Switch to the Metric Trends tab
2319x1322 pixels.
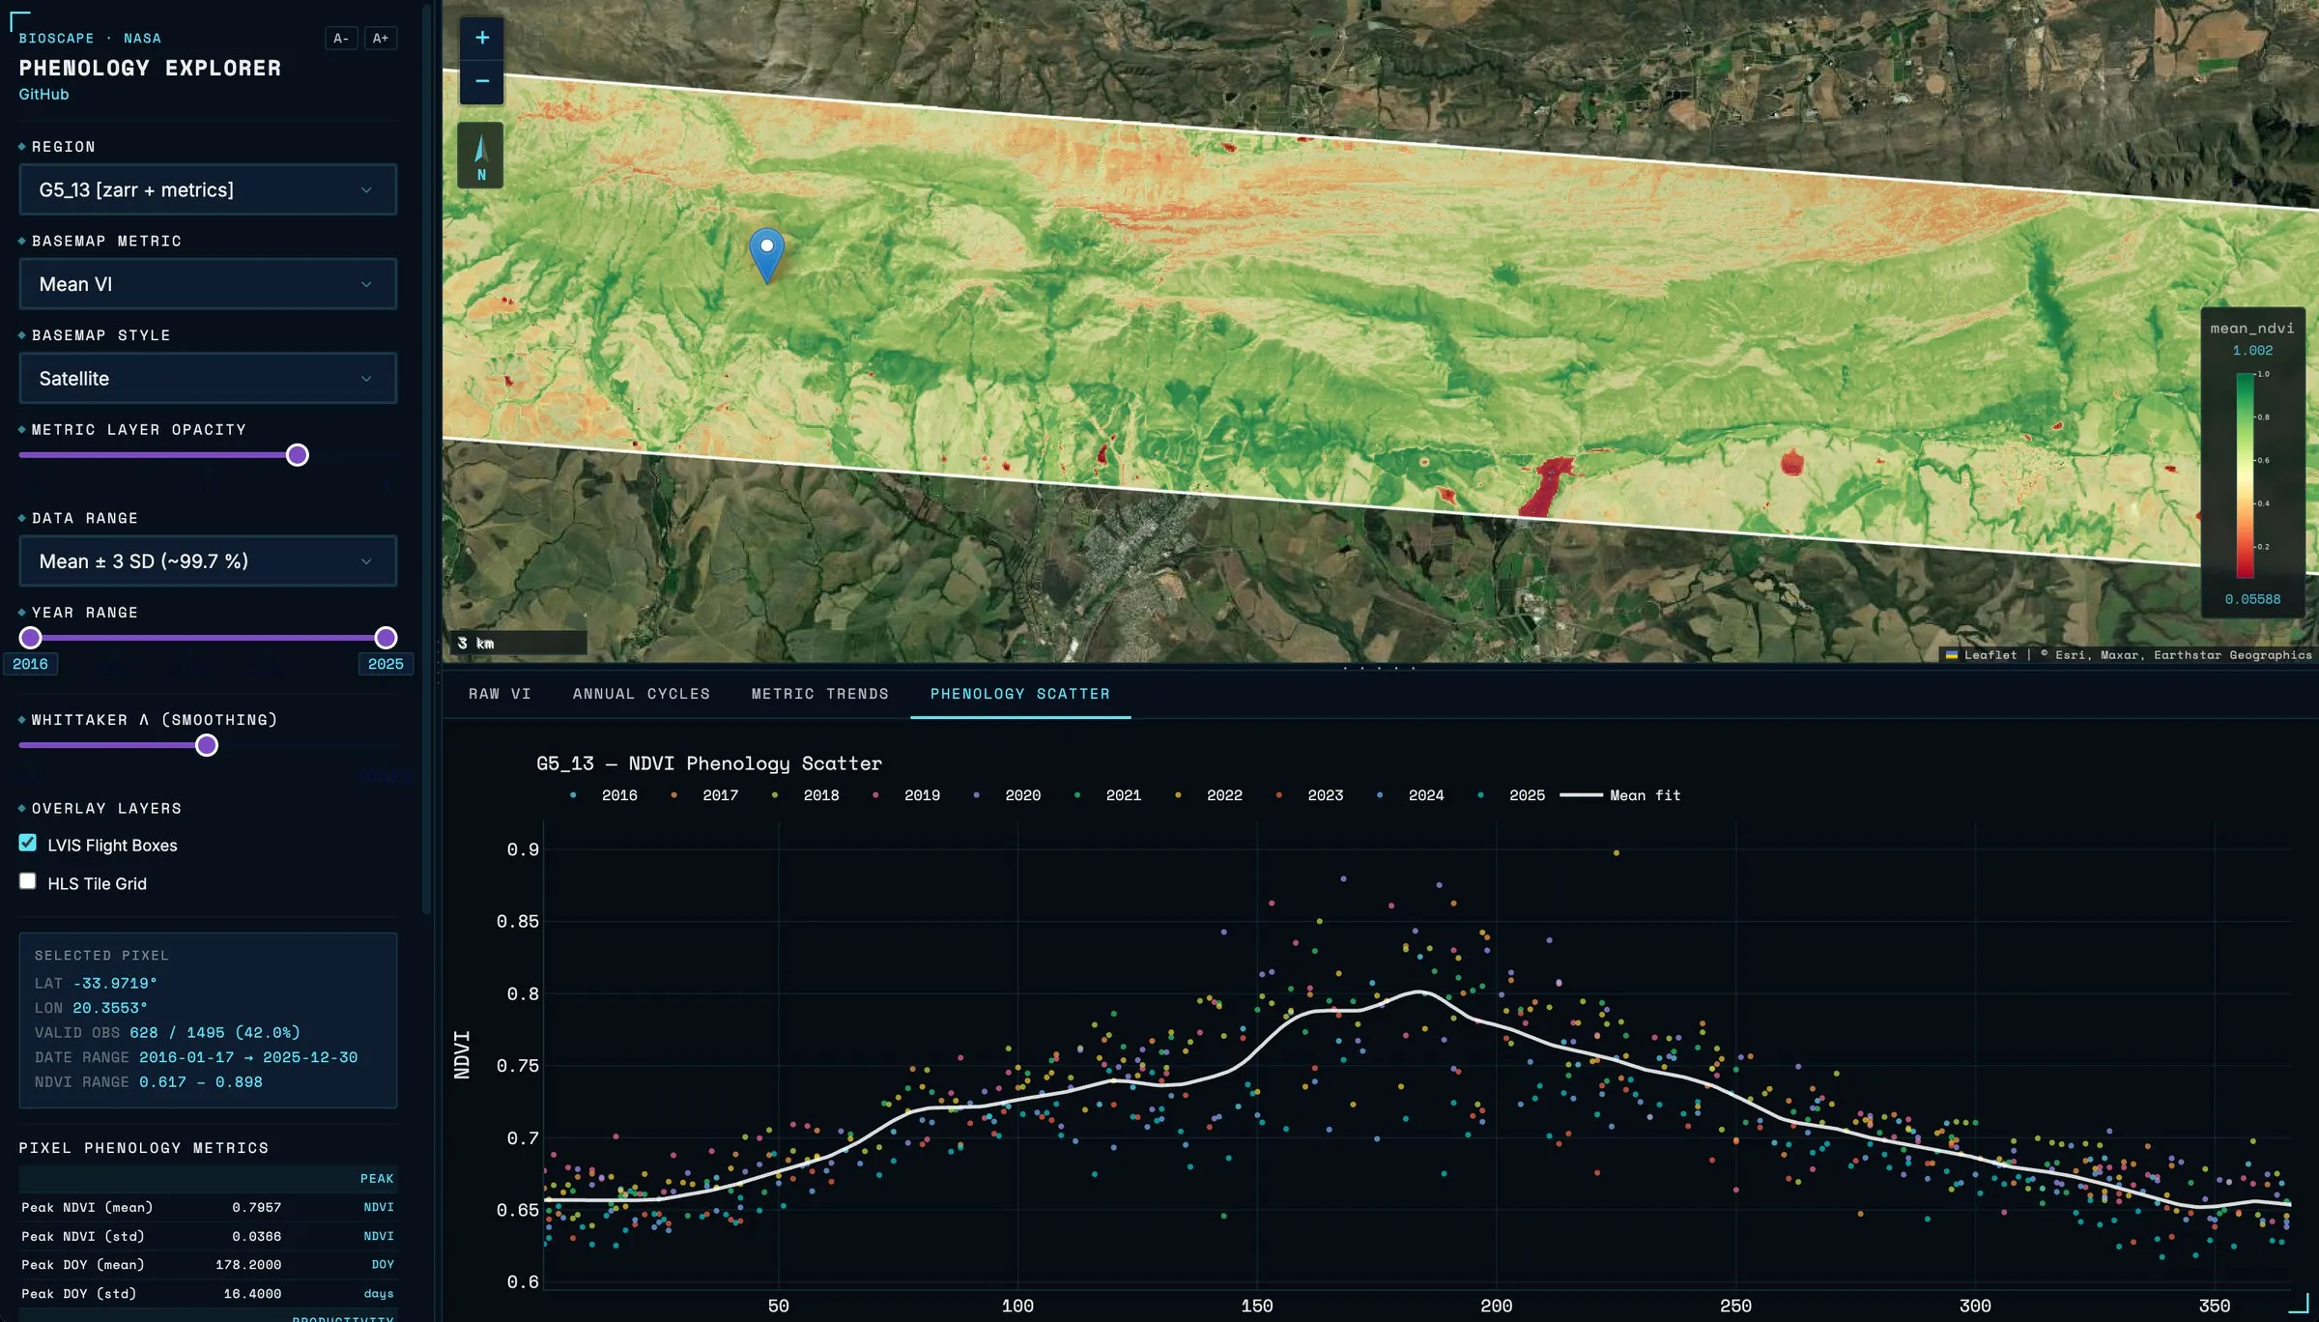pos(820,694)
